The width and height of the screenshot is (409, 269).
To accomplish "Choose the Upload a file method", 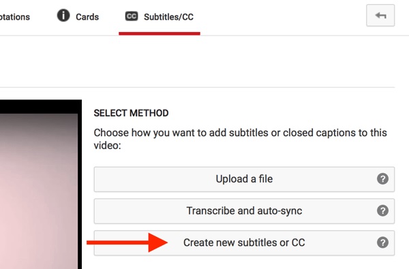I will point(244,179).
